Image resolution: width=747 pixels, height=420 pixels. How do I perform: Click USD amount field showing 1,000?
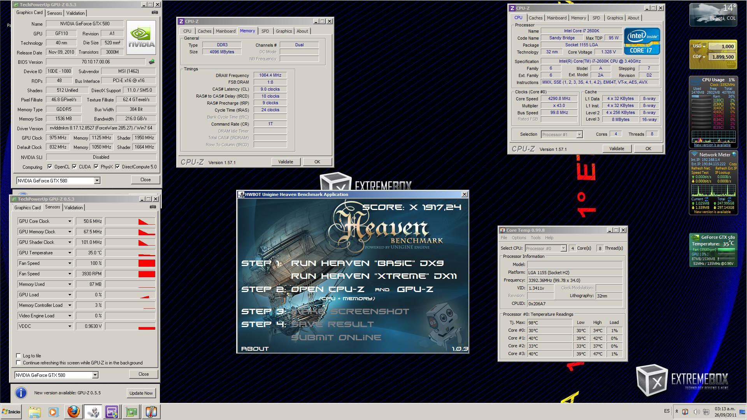coord(721,46)
